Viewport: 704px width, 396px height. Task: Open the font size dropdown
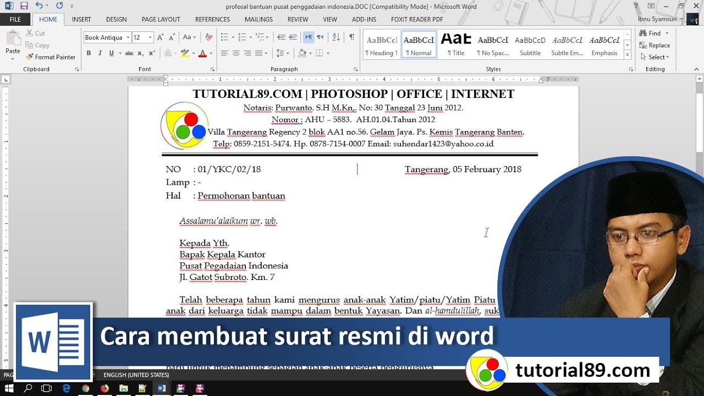151,37
